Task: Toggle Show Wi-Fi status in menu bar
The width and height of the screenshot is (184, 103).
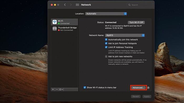Action: (x=85, y=88)
